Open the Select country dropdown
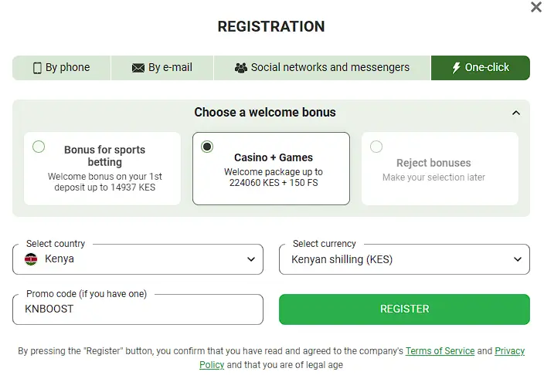544x392 pixels. (x=138, y=259)
